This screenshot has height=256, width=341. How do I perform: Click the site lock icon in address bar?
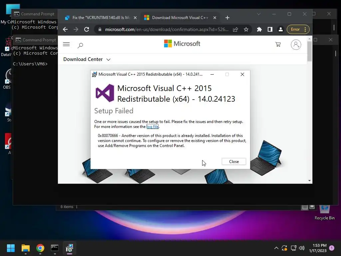click(100, 29)
